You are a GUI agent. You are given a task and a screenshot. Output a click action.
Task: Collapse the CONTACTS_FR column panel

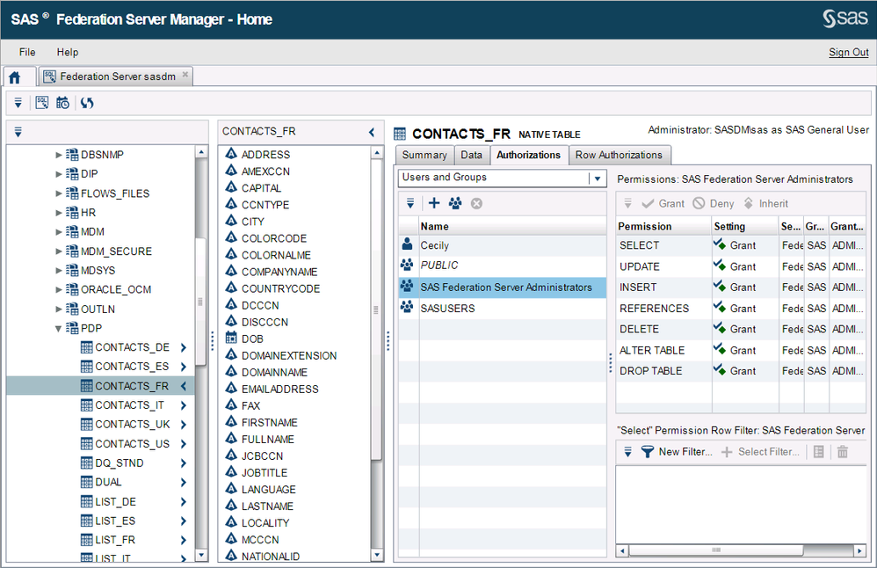pyautogui.click(x=372, y=132)
